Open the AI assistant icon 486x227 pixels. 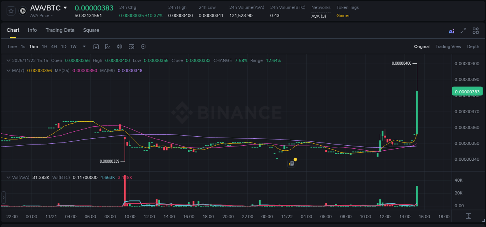[x=451, y=31]
